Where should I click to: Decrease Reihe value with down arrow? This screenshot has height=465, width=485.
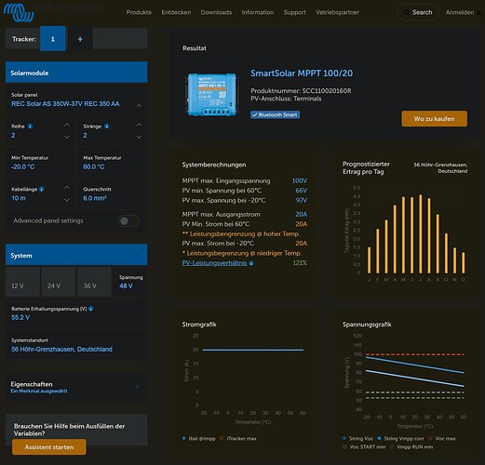pos(67,137)
